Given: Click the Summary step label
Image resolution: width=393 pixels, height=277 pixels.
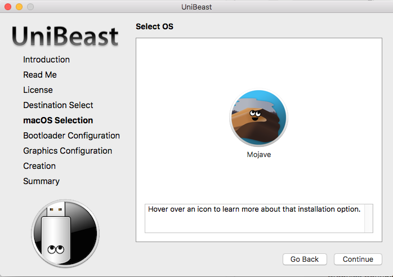Looking at the screenshot, I should point(41,181).
